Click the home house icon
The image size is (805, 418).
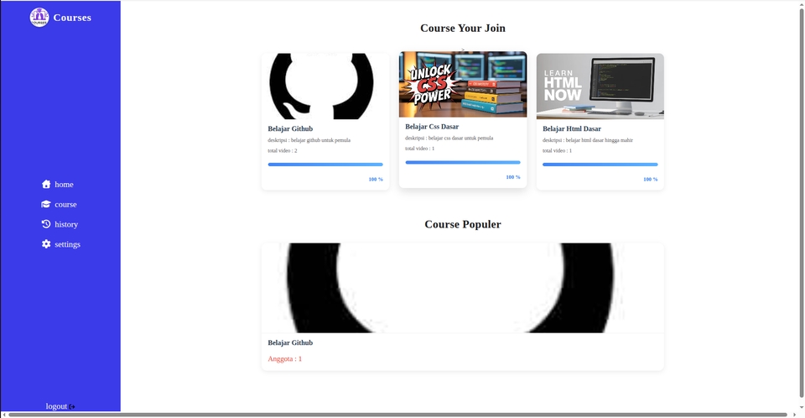[46, 184]
